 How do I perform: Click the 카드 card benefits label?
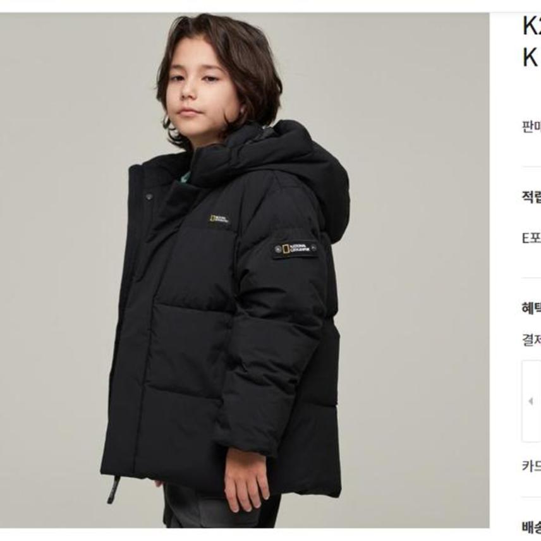click(x=532, y=466)
